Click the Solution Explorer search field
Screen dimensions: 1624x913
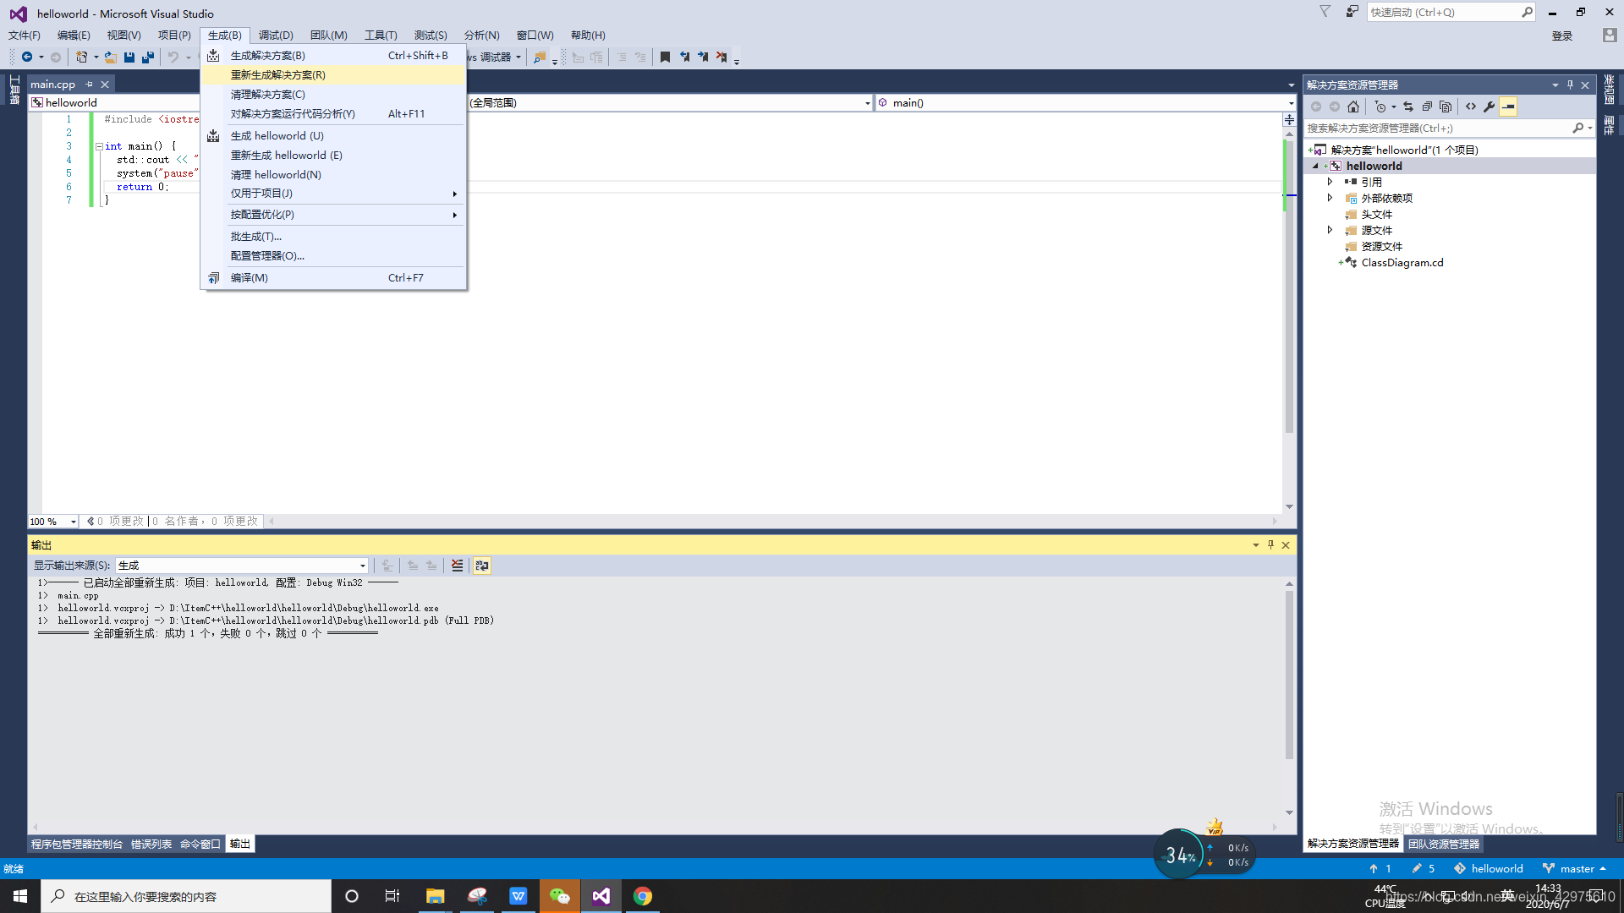pos(1437,128)
